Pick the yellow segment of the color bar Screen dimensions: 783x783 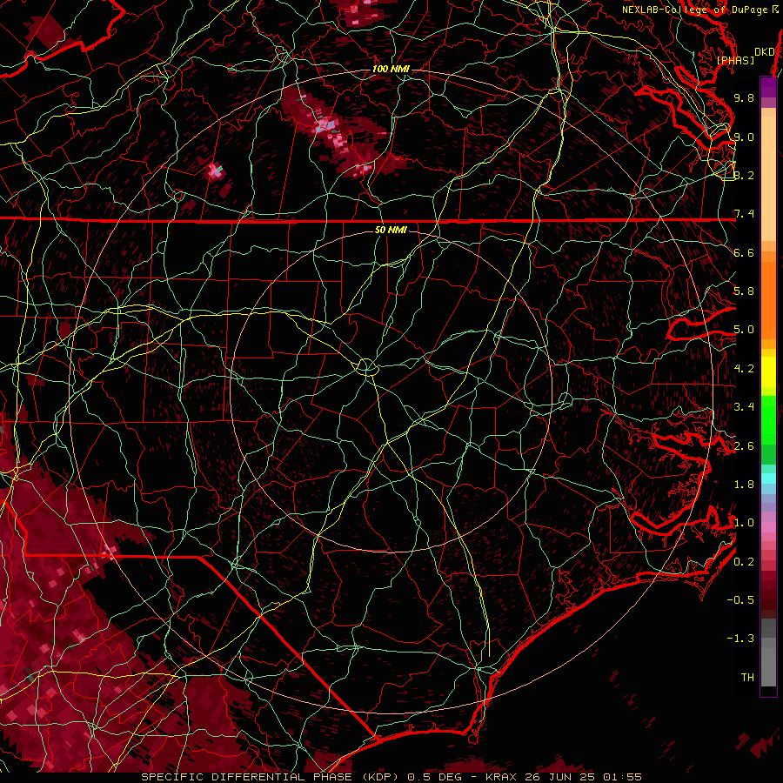click(768, 372)
